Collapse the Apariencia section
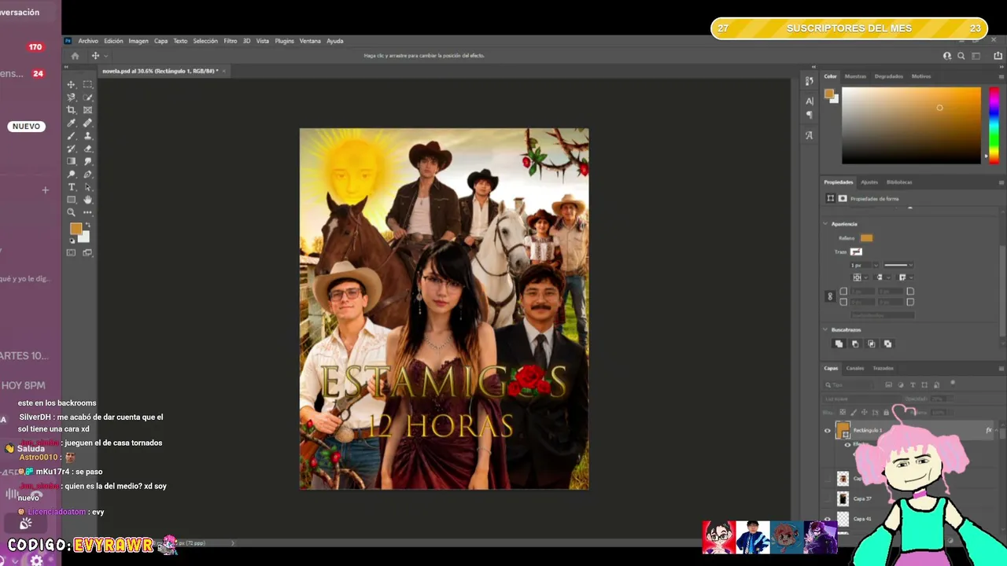1007x566 pixels. pos(825,224)
